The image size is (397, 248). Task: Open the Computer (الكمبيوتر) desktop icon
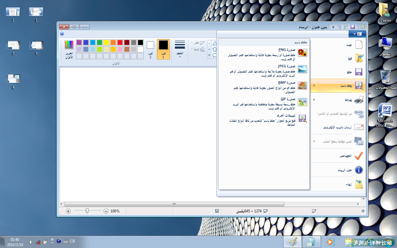(385, 46)
